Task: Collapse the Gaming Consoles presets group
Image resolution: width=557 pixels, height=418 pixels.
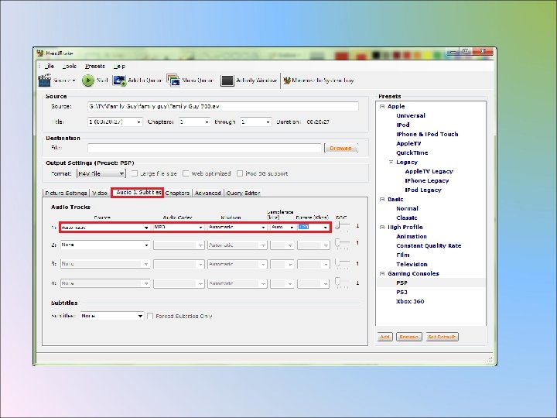Action: (x=382, y=274)
